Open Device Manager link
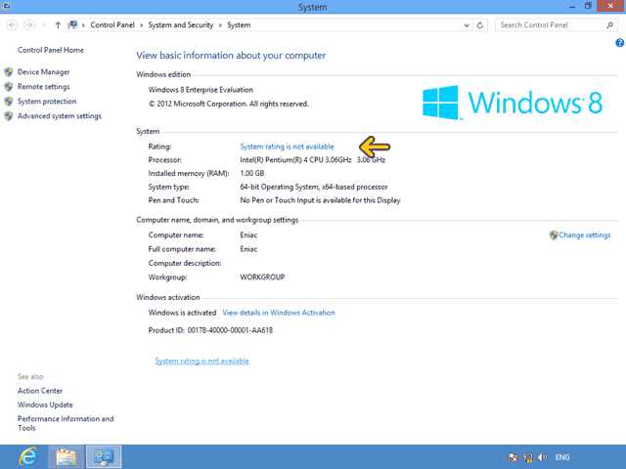 tap(43, 71)
